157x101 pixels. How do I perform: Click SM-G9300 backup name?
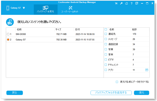(21, 34)
